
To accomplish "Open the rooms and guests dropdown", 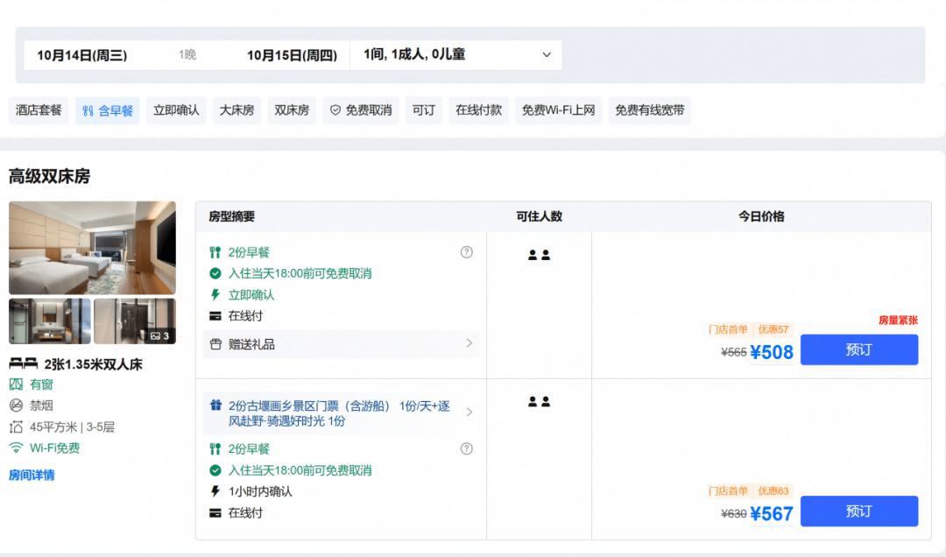I will click(x=456, y=55).
